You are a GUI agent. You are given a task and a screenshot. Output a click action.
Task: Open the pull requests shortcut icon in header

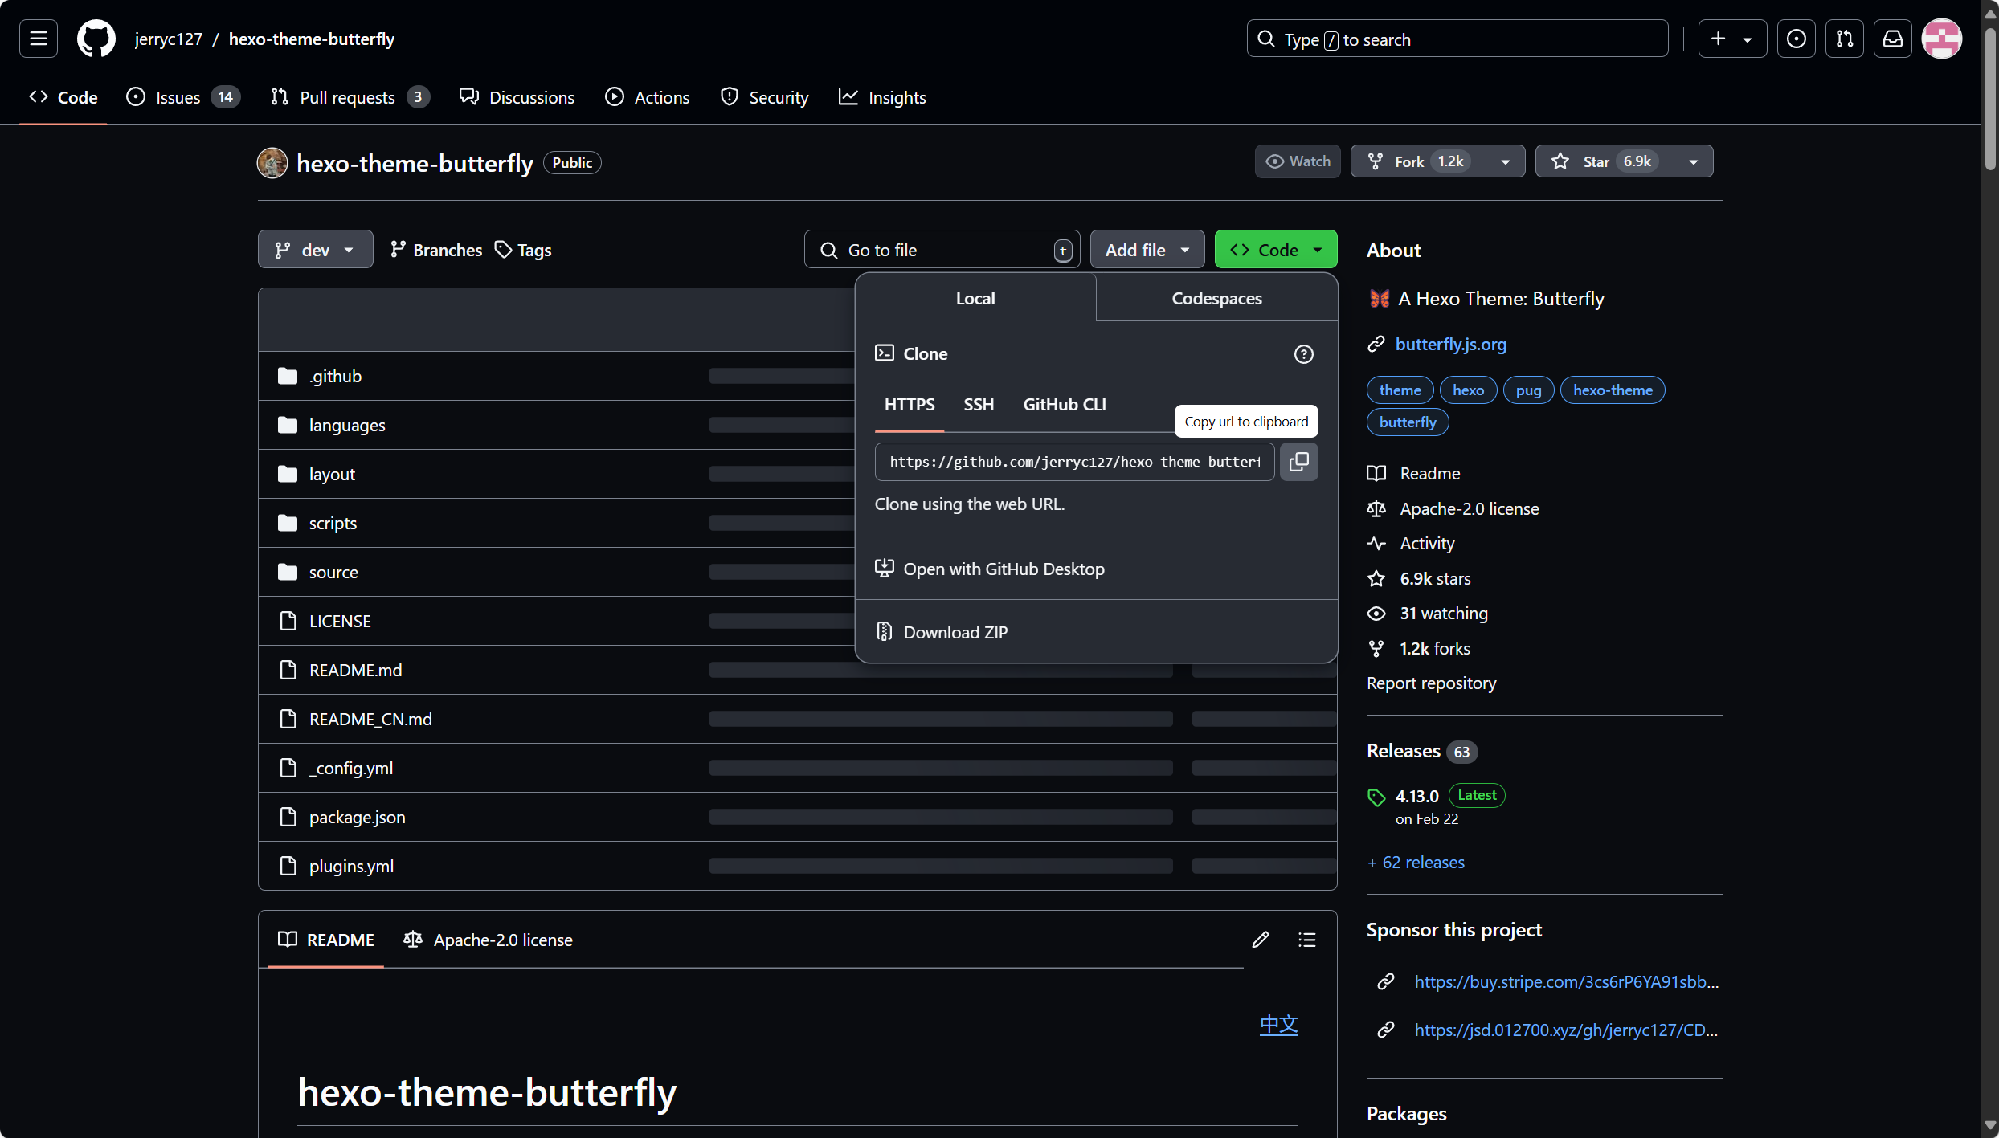1845,39
